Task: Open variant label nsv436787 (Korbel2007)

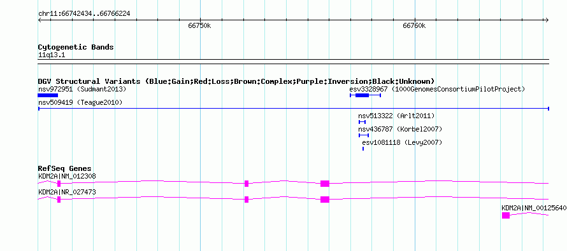Action: coord(400,129)
